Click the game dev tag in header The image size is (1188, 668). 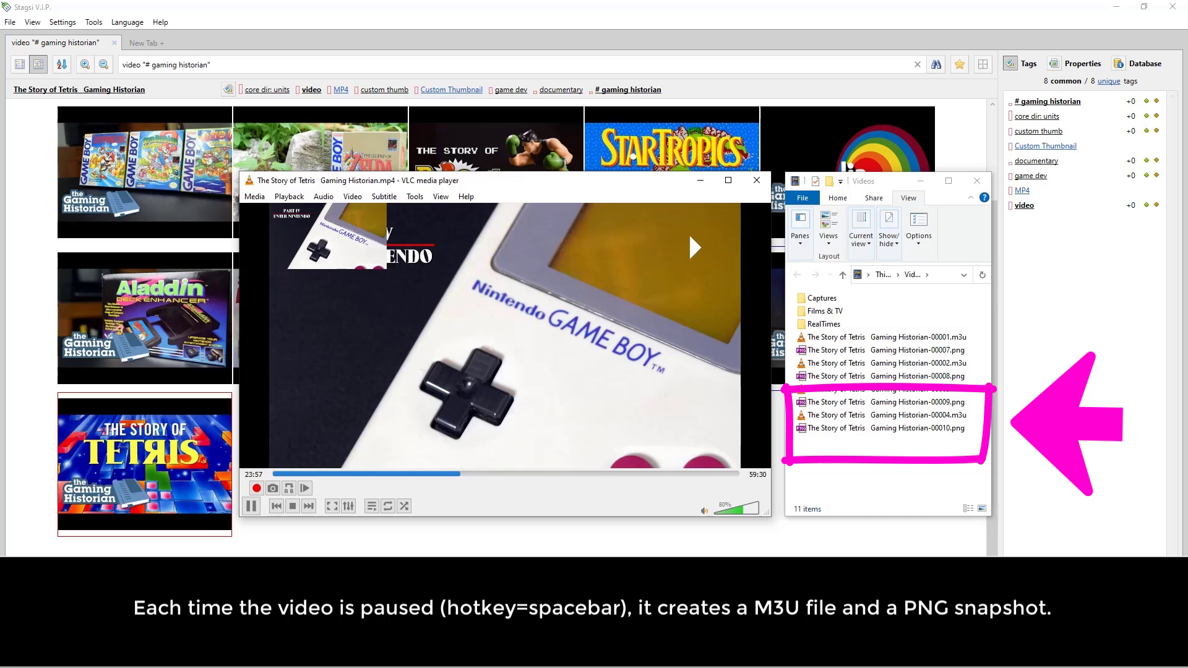510,90
